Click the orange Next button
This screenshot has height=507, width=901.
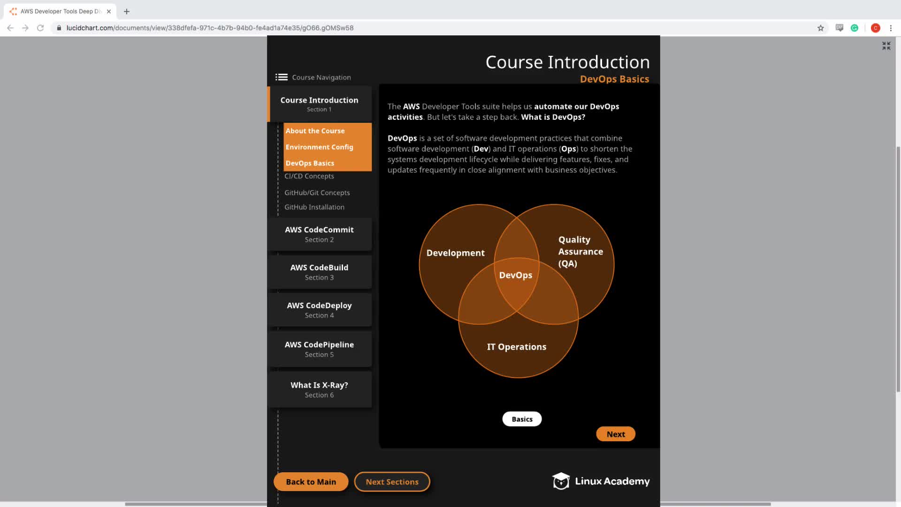tap(615, 434)
